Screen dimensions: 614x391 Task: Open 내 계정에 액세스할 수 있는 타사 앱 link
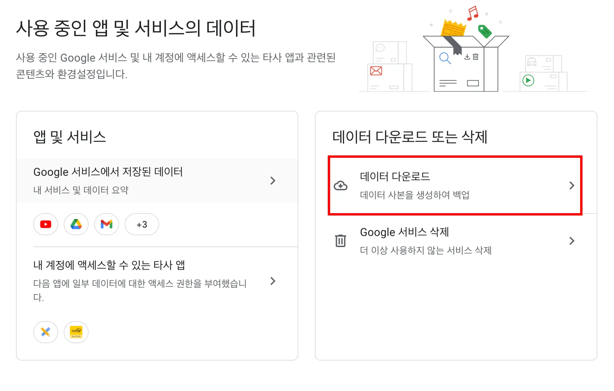[x=157, y=281]
